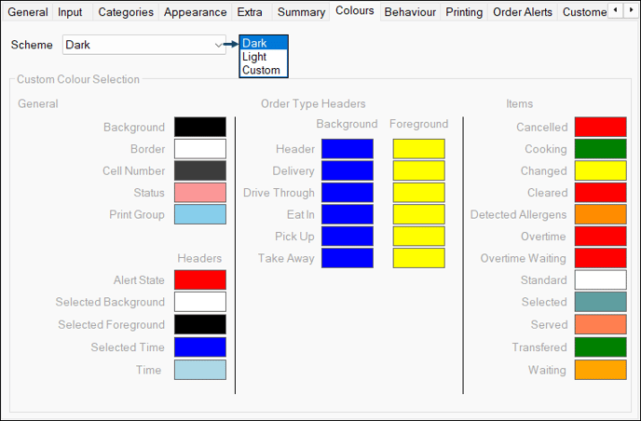
Task: Click the Take Away blue background swatch
Action: [347, 258]
